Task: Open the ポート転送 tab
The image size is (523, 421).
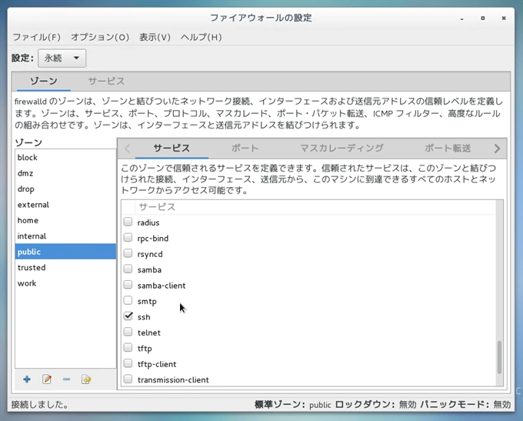Action: point(448,149)
